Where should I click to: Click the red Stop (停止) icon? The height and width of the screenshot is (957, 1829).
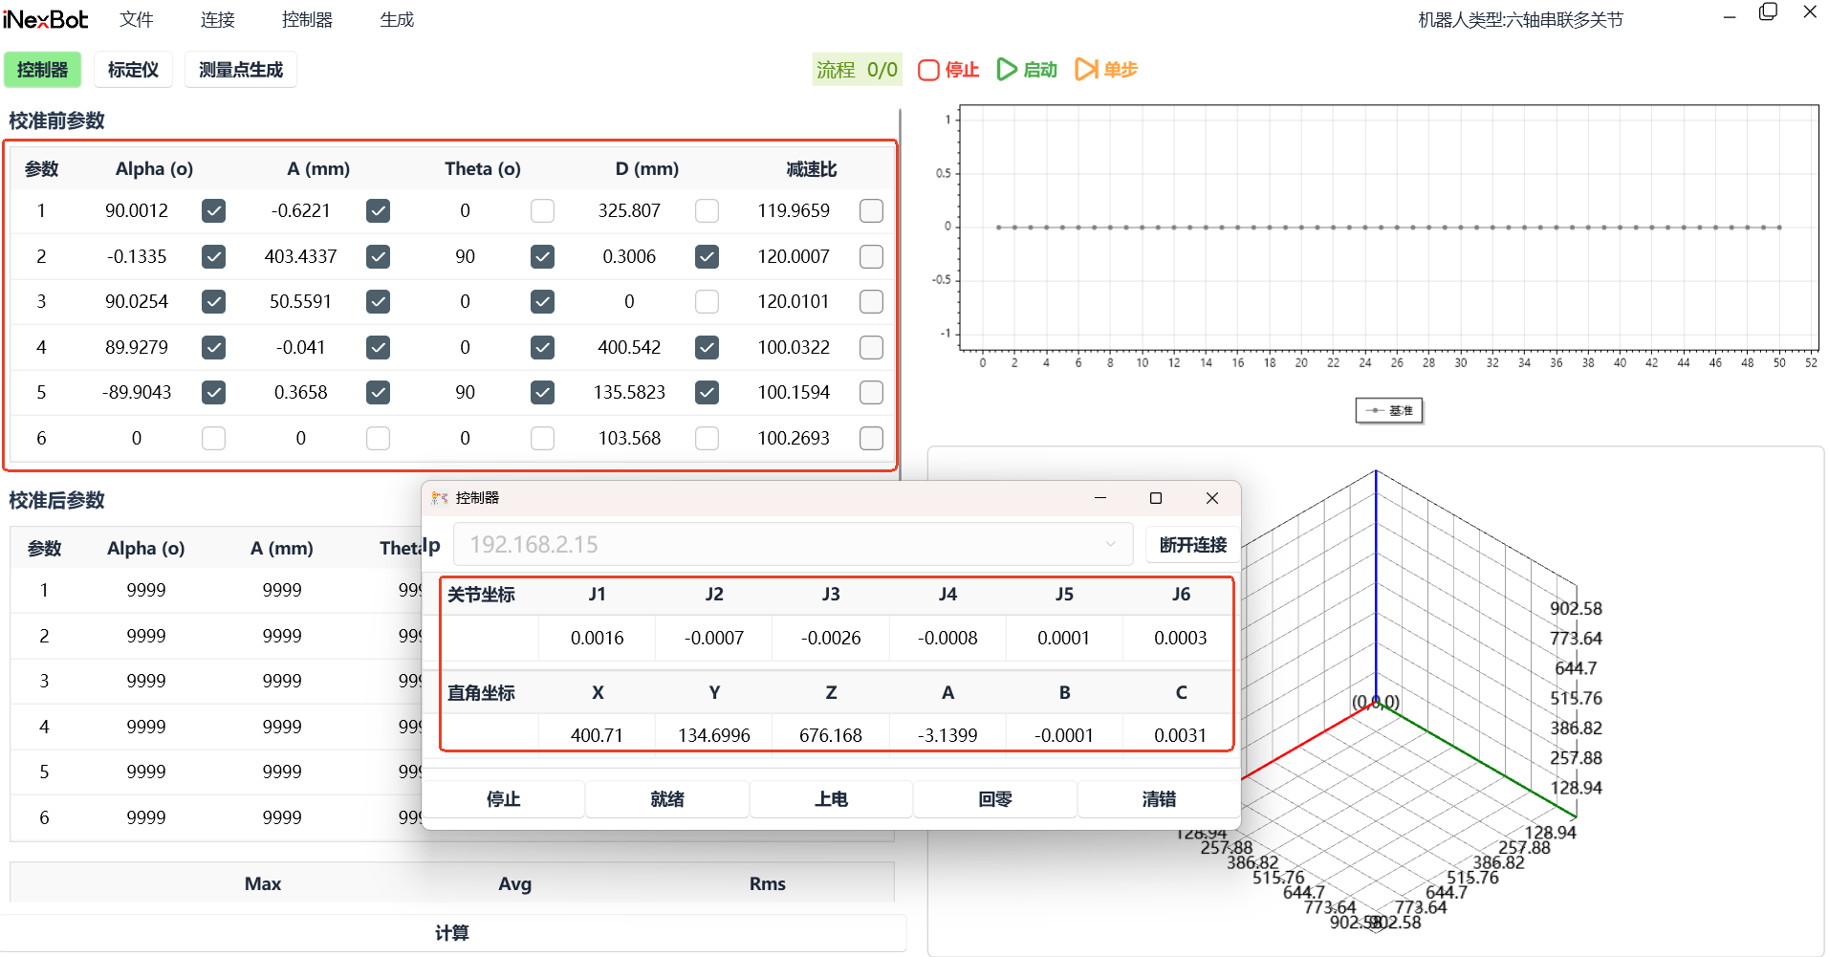[928, 70]
